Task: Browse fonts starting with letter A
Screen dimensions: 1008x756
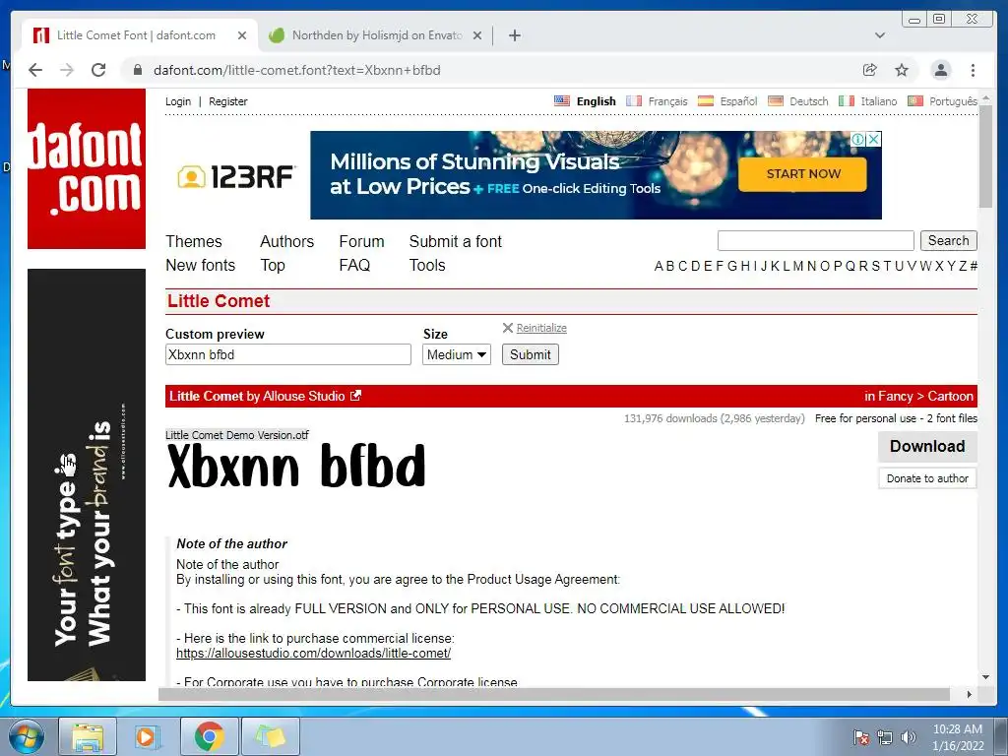Action: (659, 266)
